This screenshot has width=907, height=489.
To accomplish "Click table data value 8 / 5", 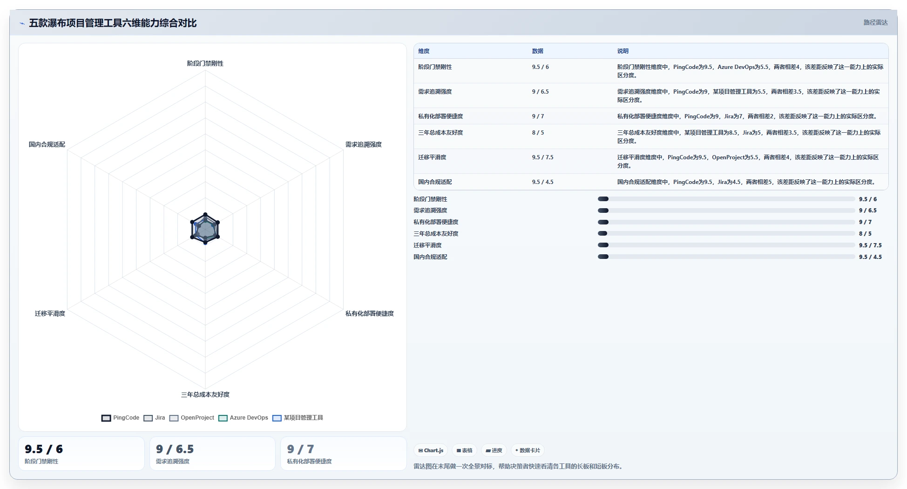I will 538,133.
